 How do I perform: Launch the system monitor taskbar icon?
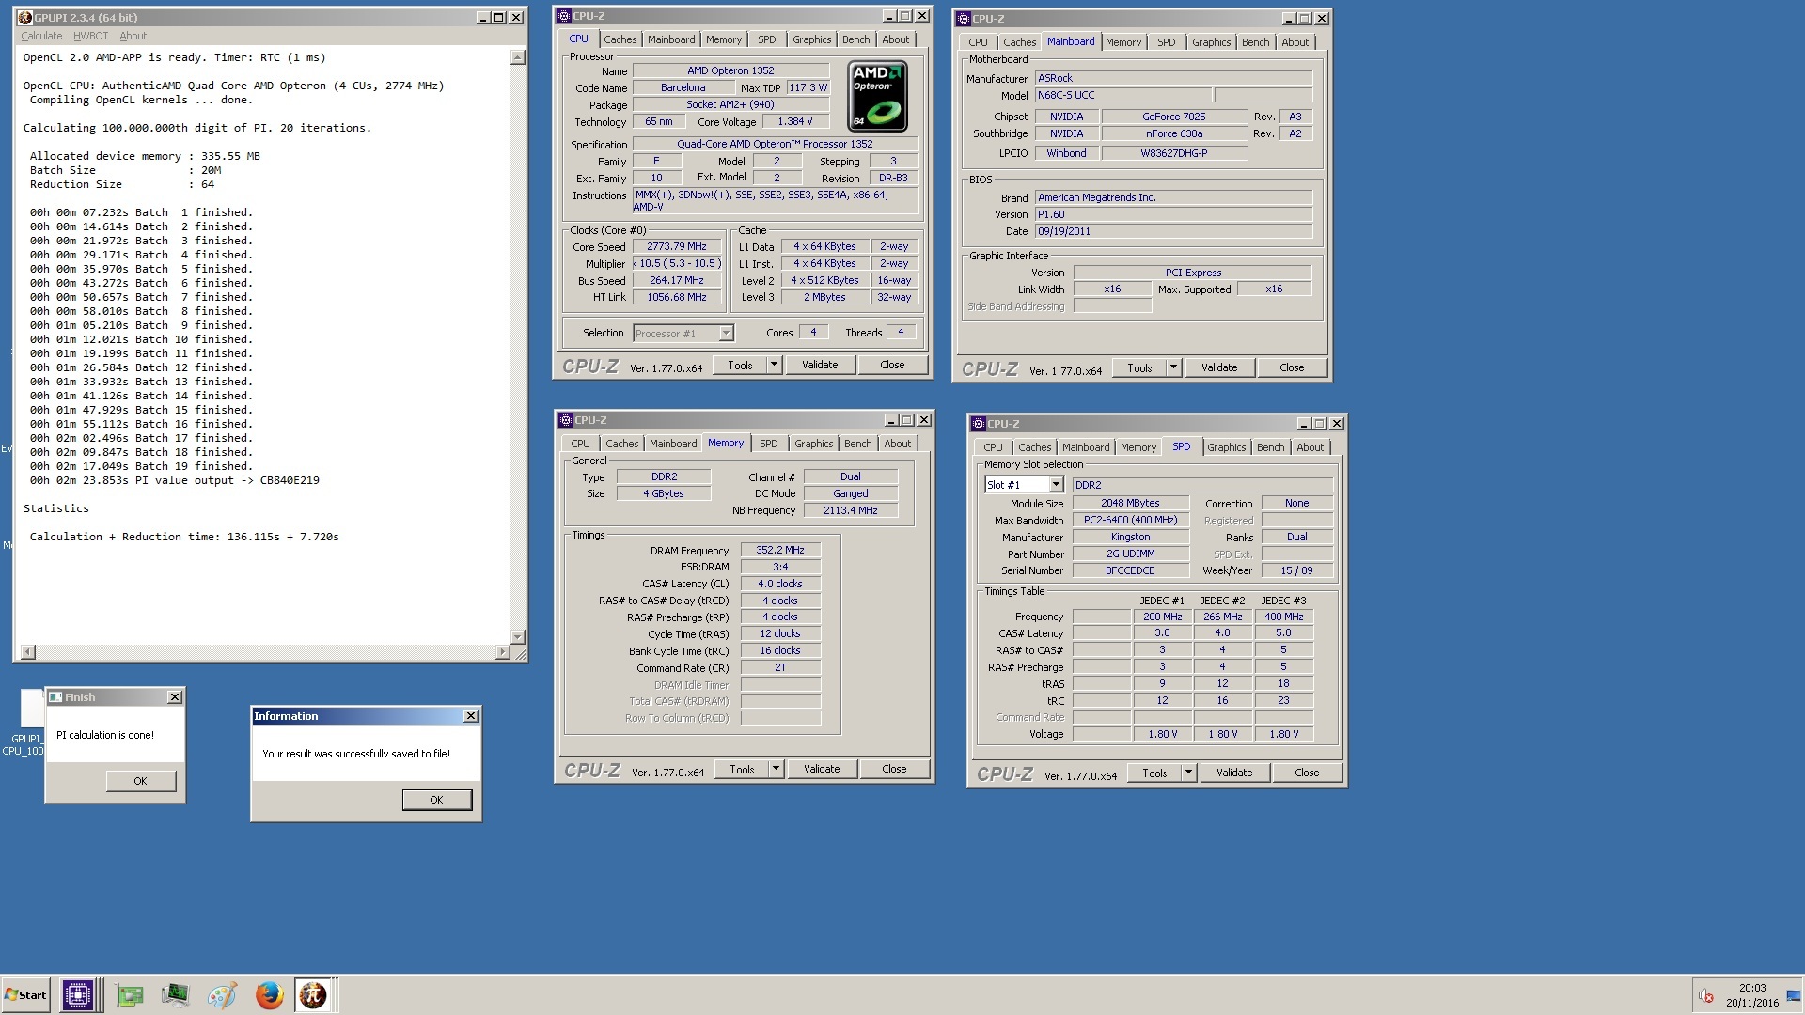[x=175, y=994]
